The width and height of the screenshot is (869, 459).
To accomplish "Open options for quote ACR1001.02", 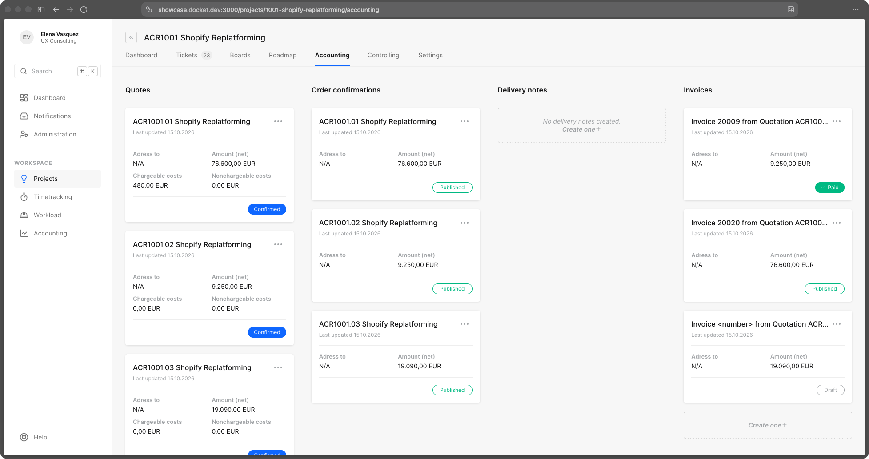I will (x=278, y=244).
